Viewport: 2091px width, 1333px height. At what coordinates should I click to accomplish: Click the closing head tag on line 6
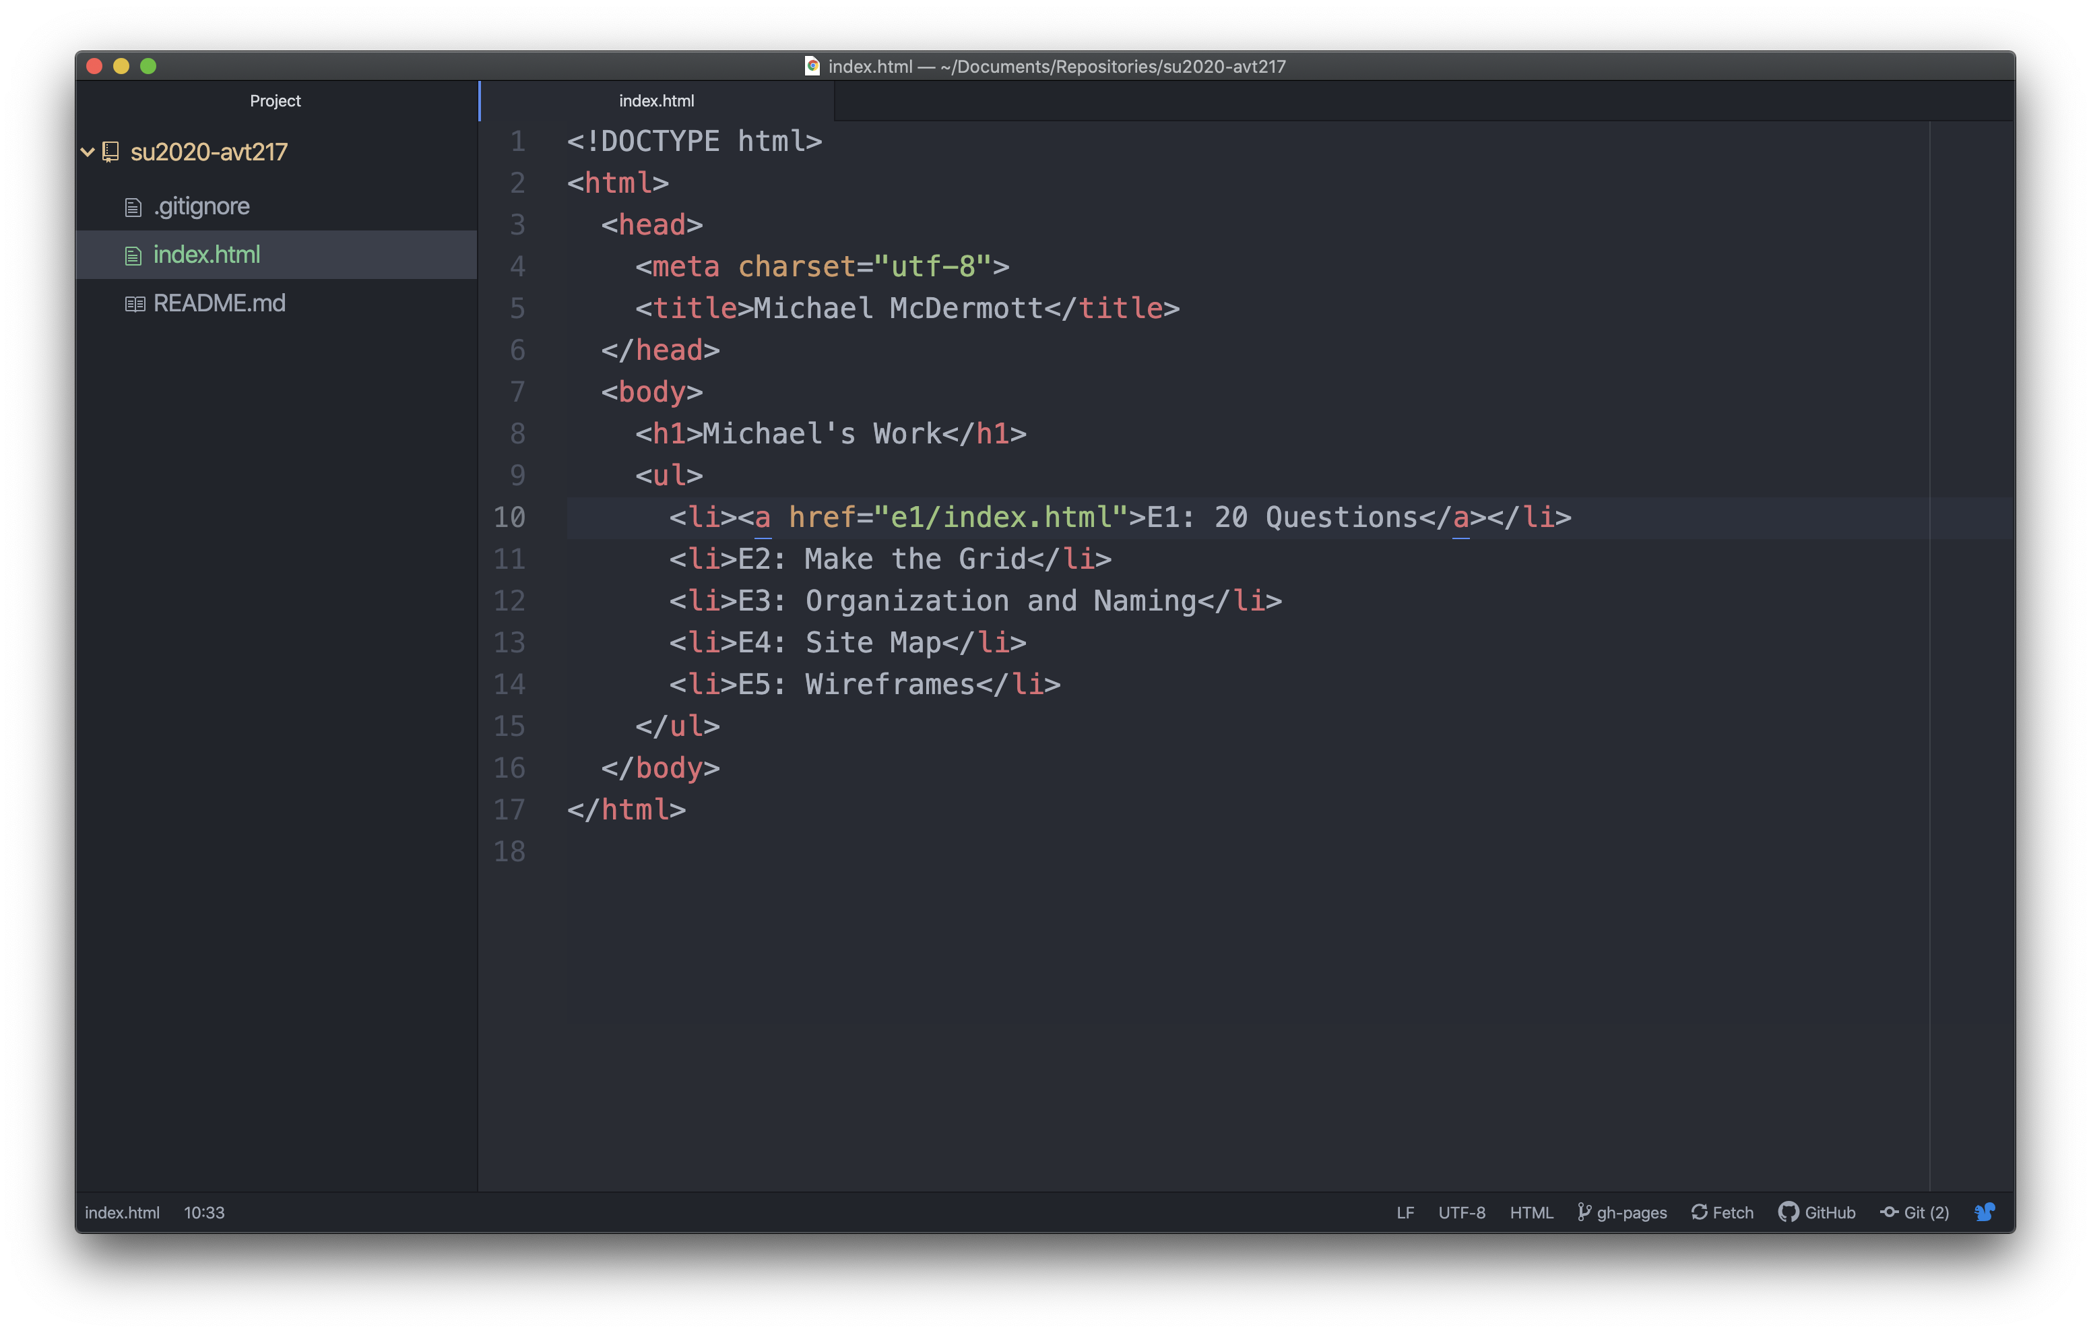(660, 349)
